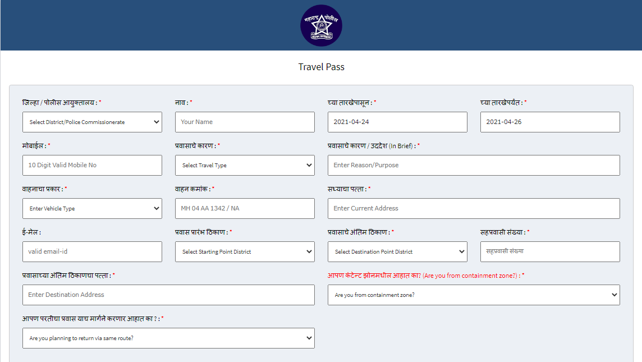Open the Enter Vehicle Type dropdown
The width and height of the screenshot is (642, 362).
(92, 208)
